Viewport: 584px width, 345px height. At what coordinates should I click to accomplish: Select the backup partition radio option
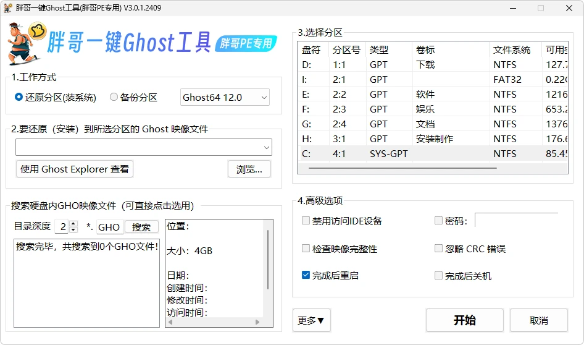pos(114,97)
